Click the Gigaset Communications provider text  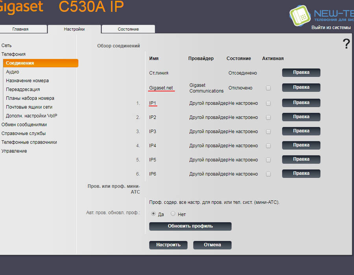pyautogui.click(x=206, y=88)
